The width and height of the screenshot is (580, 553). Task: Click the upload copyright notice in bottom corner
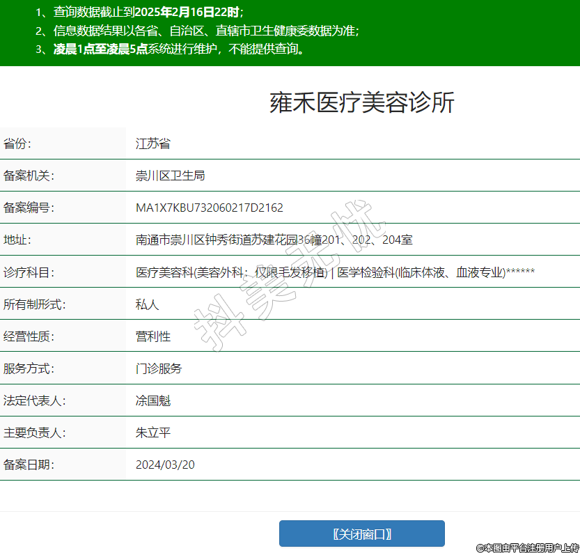click(527, 547)
